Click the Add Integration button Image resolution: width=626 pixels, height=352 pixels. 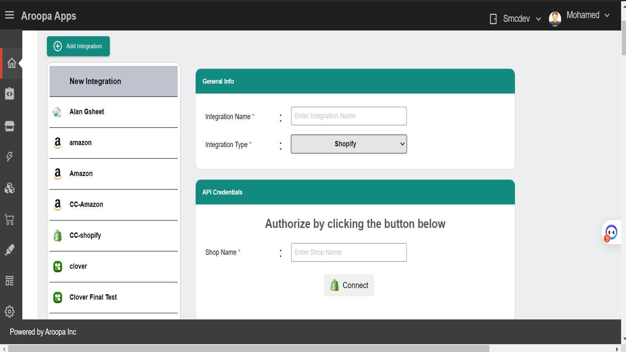coord(78,46)
